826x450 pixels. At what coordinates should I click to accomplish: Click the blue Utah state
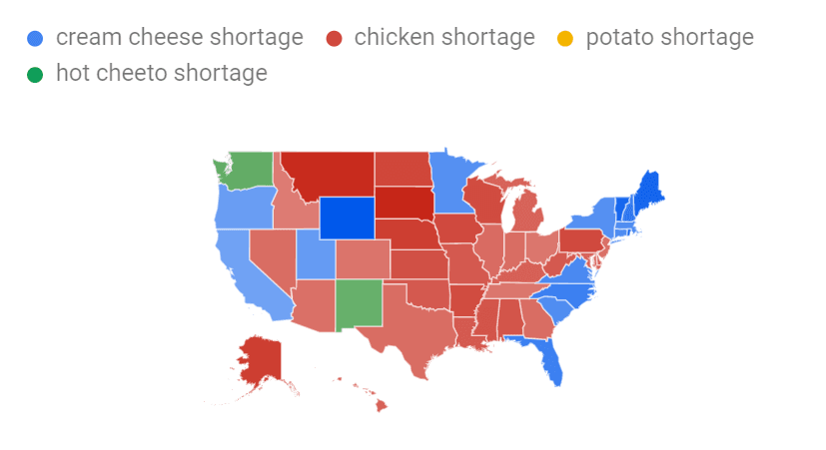pos(316,254)
